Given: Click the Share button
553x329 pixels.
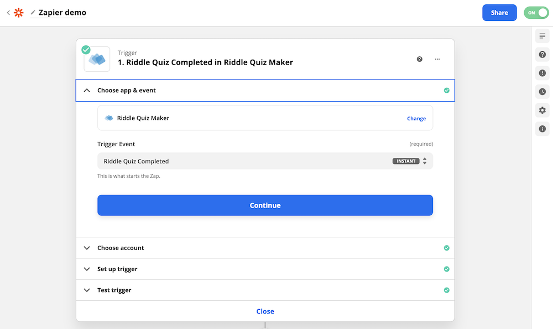Looking at the screenshot, I should coord(499,13).
